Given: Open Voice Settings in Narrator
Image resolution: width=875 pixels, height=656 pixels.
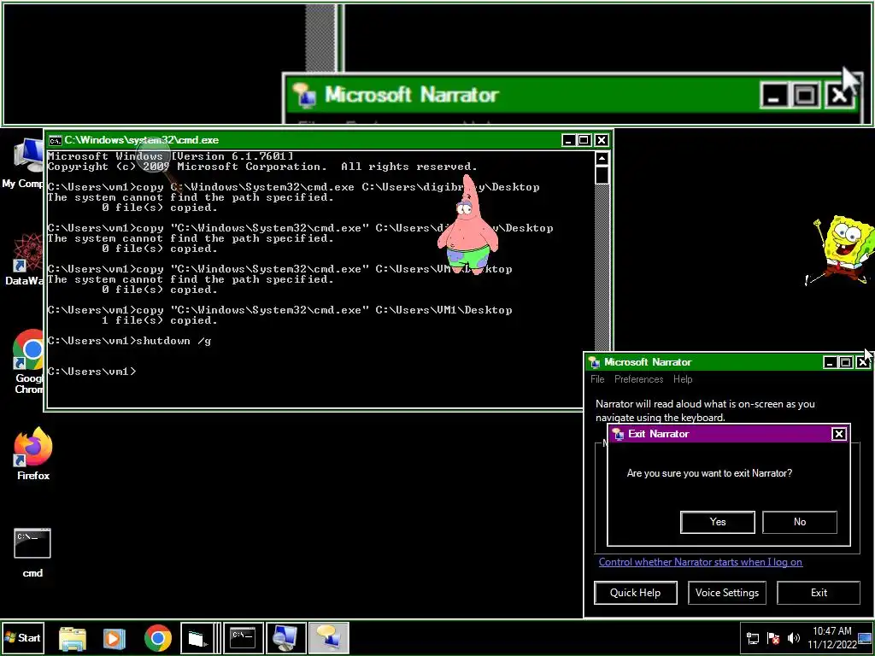Looking at the screenshot, I should (727, 593).
